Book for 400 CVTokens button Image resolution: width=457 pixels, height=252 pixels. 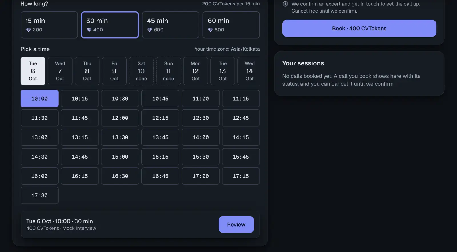point(359,28)
